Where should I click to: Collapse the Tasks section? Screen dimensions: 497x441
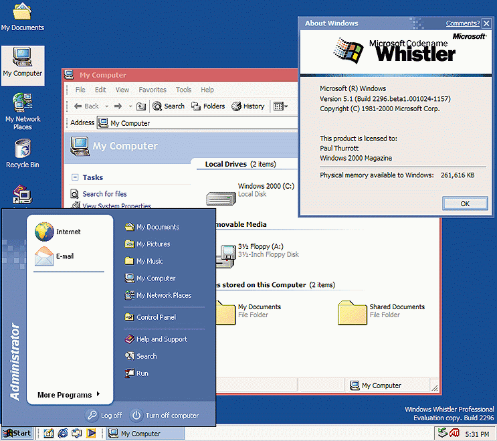75,177
